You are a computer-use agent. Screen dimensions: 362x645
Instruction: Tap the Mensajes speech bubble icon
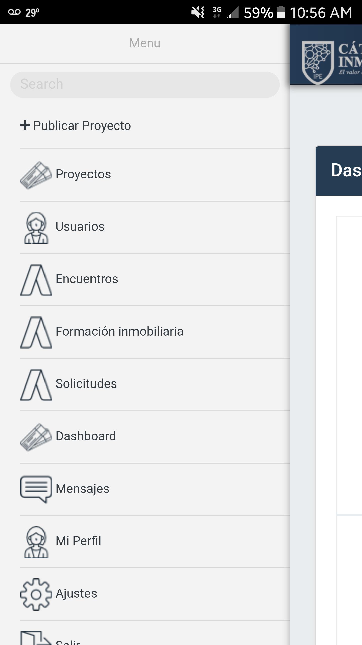(x=36, y=489)
